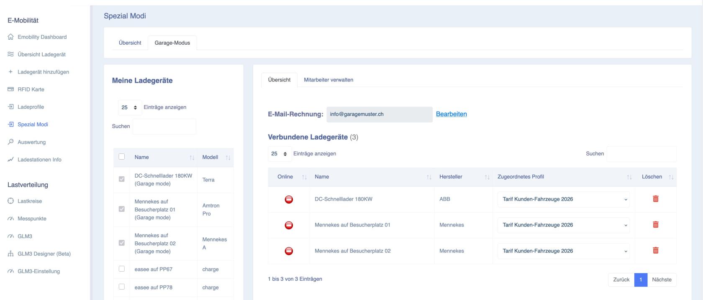The image size is (703, 300).
Task: Click the search field above the connected chargers table
Action: pyautogui.click(x=641, y=154)
